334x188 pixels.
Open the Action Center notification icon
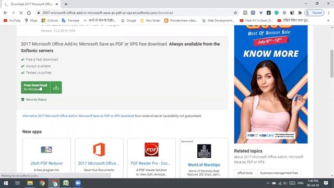pos(326,183)
